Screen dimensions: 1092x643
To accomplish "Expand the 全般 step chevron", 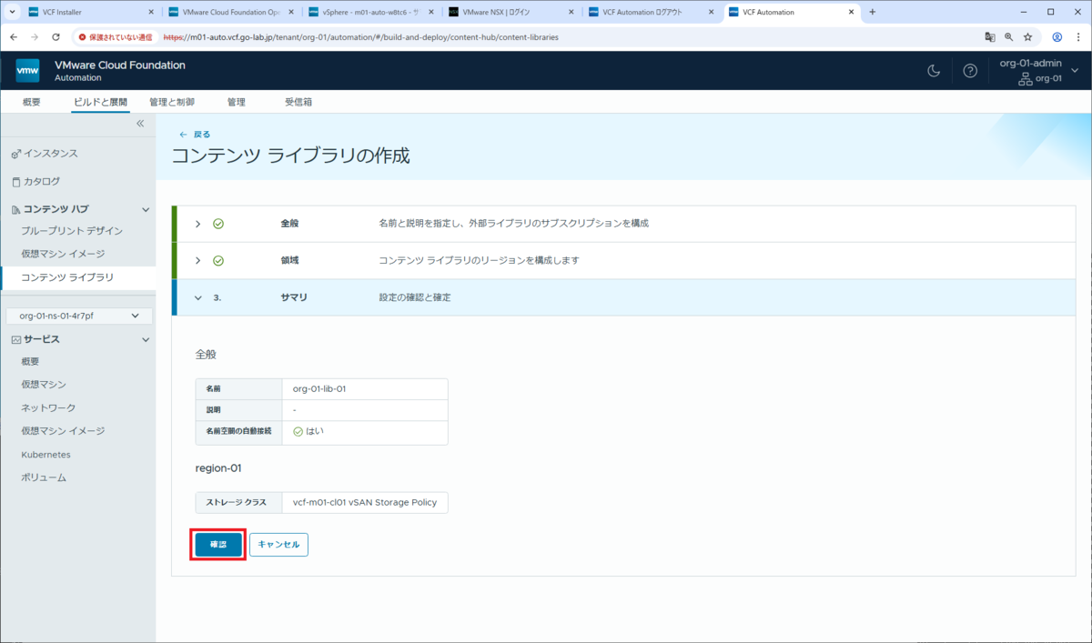I will click(197, 224).
